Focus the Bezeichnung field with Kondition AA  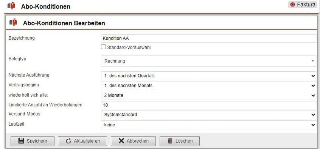[208, 38]
